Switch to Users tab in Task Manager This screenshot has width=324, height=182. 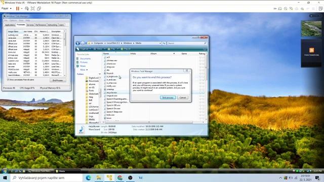62,25
